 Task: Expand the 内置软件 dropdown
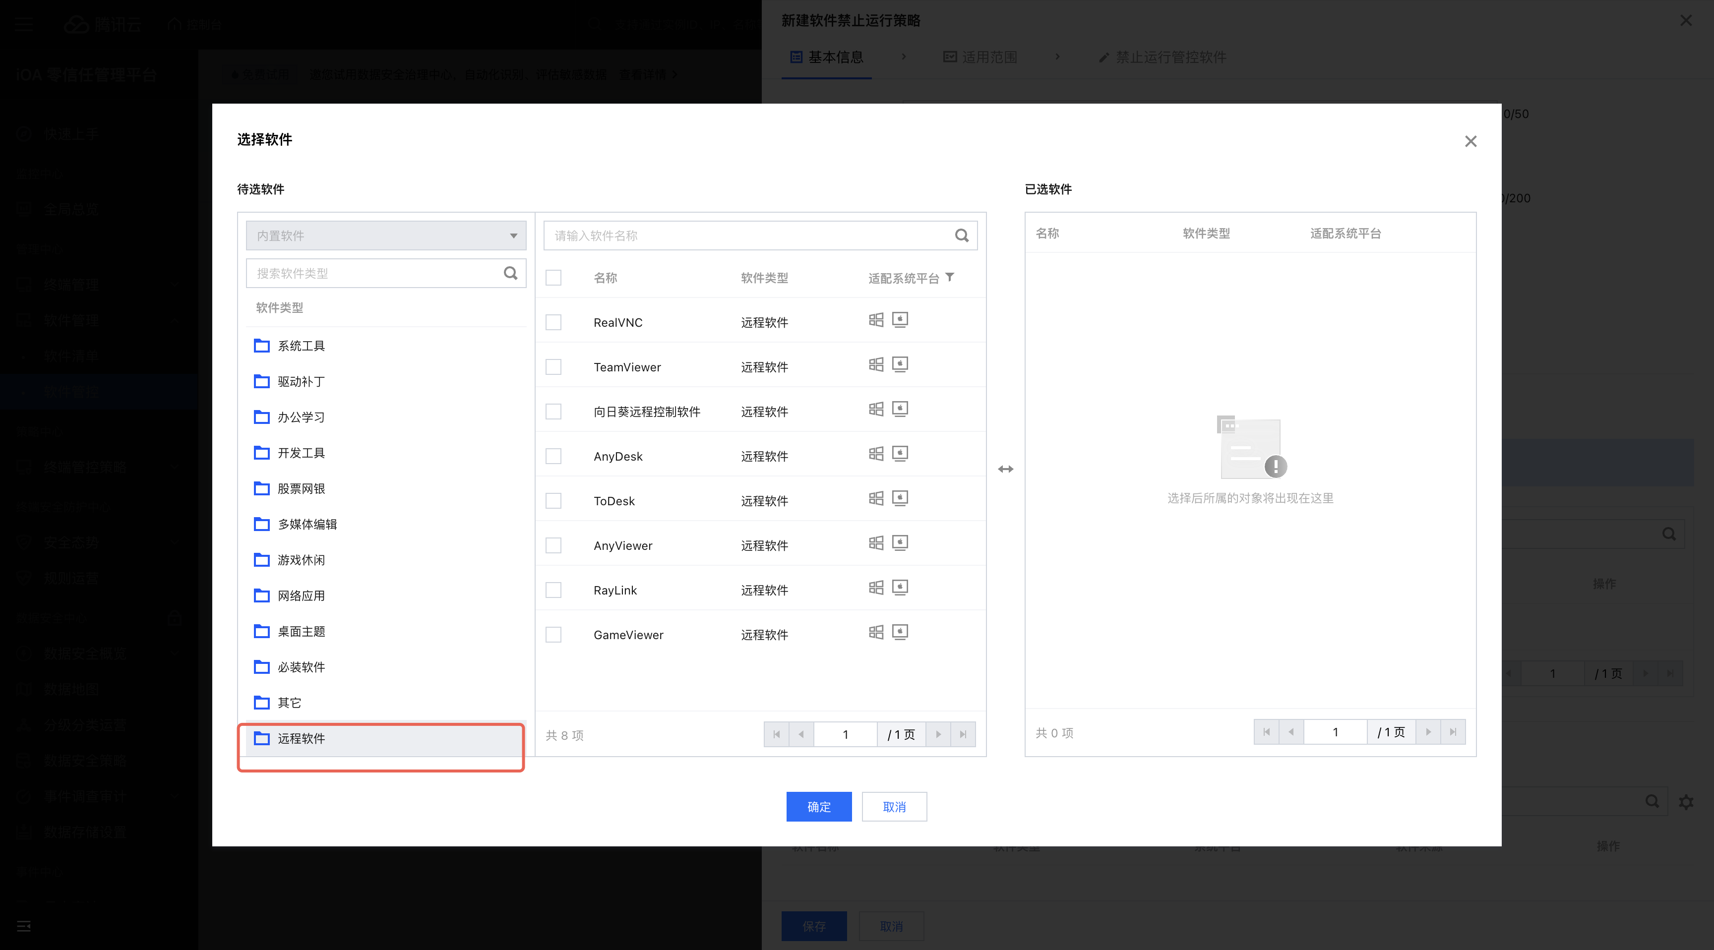pyautogui.click(x=386, y=236)
